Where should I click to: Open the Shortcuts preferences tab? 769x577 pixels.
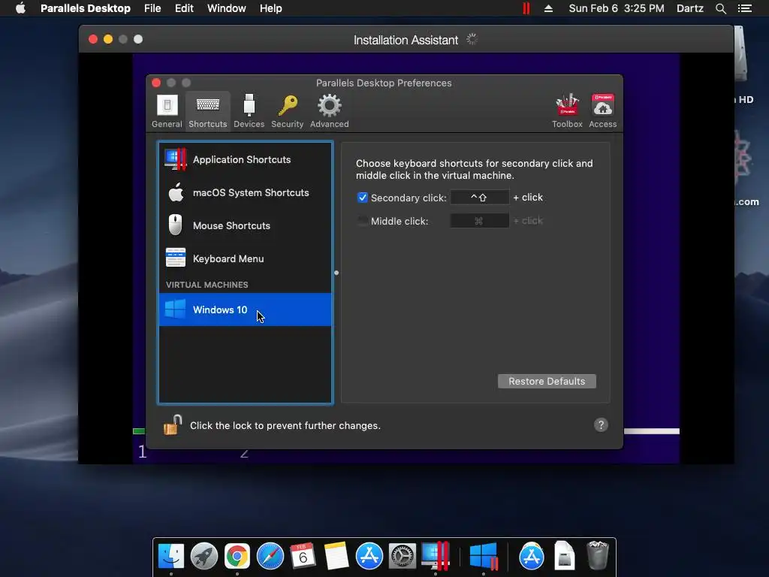pos(208,111)
